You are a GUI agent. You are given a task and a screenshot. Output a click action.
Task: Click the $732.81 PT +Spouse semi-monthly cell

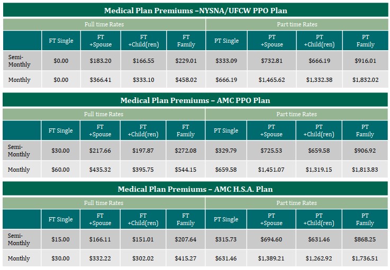pyautogui.click(x=272, y=61)
